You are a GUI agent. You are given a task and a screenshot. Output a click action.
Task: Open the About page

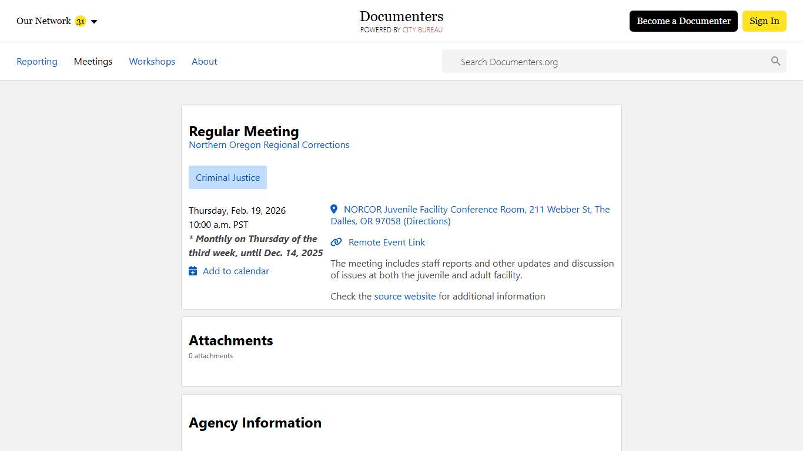(x=204, y=61)
